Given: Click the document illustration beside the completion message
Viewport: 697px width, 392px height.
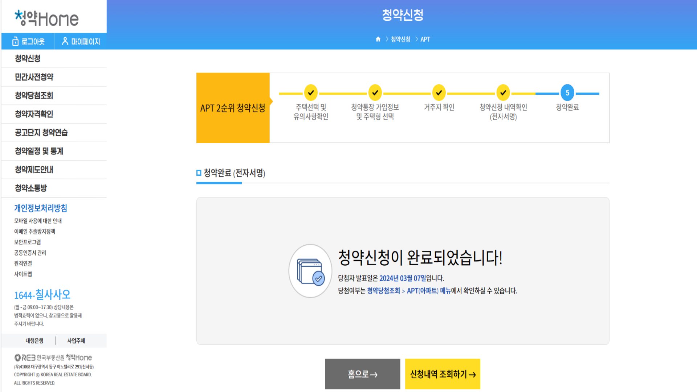Looking at the screenshot, I should click(x=310, y=270).
